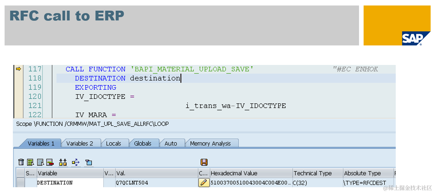Click the DESTINATION keyword on line 118

click(100, 78)
